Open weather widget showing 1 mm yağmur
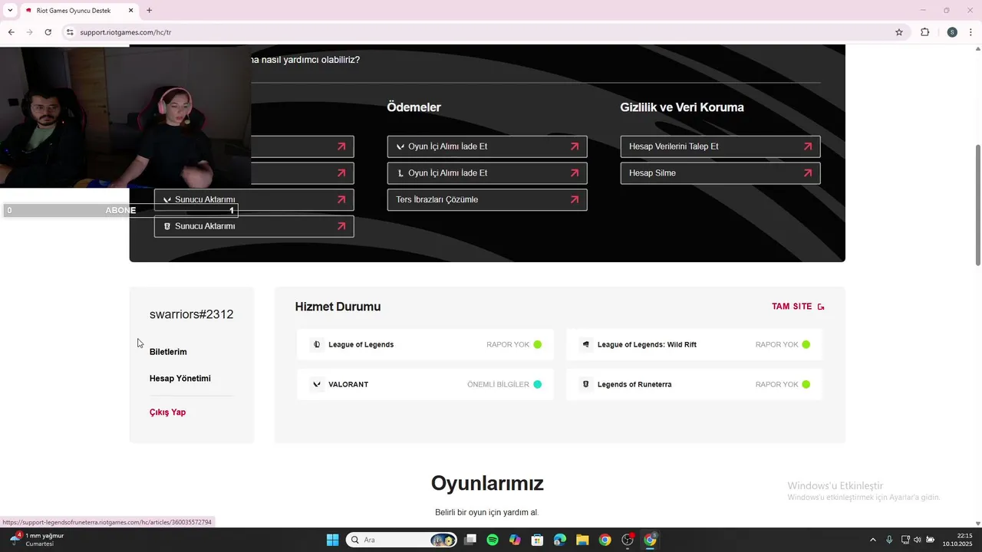Image resolution: width=982 pixels, height=552 pixels. [x=37, y=540]
